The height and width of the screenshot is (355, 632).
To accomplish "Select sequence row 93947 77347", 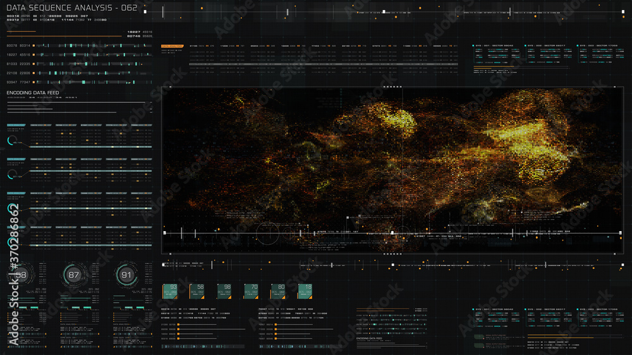I will point(79,82).
